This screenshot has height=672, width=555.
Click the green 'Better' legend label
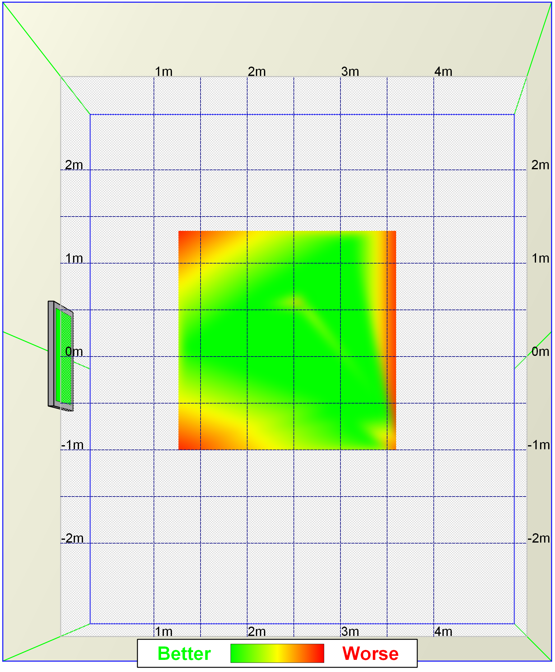point(184,653)
